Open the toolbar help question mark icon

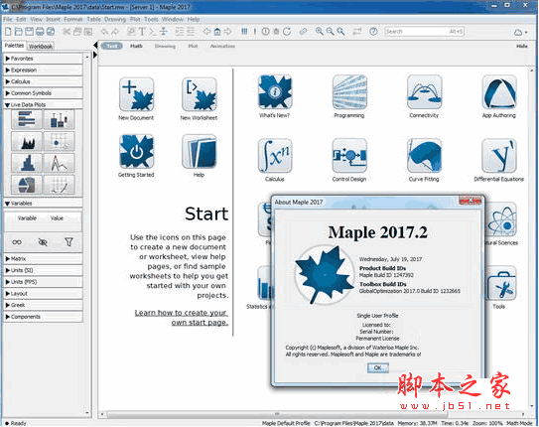(373, 32)
